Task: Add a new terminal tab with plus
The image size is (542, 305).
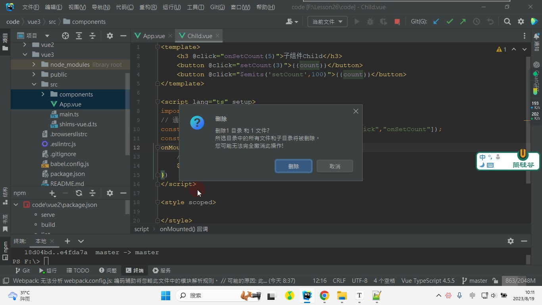Action: tap(67, 241)
